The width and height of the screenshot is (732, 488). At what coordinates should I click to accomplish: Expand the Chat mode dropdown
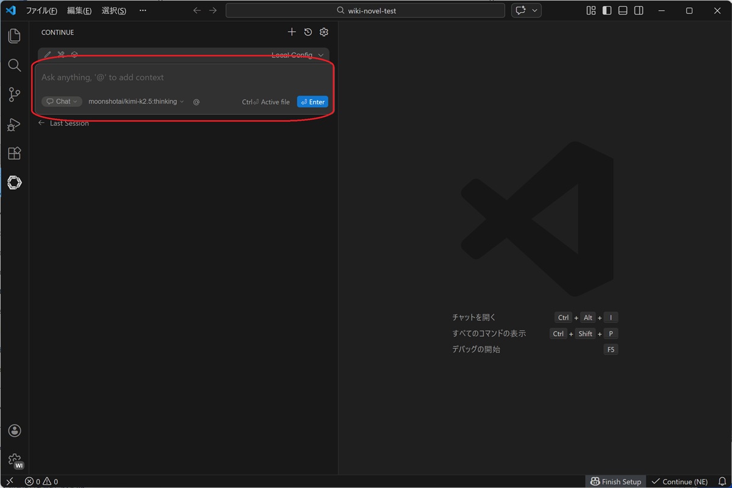62,102
